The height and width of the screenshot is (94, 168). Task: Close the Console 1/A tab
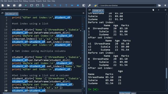(x=102, y=11)
